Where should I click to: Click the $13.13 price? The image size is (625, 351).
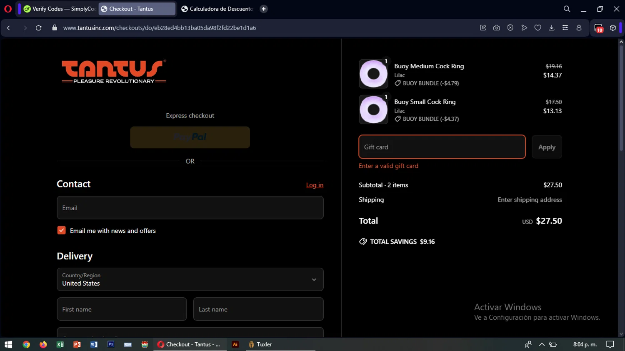pyautogui.click(x=552, y=111)
